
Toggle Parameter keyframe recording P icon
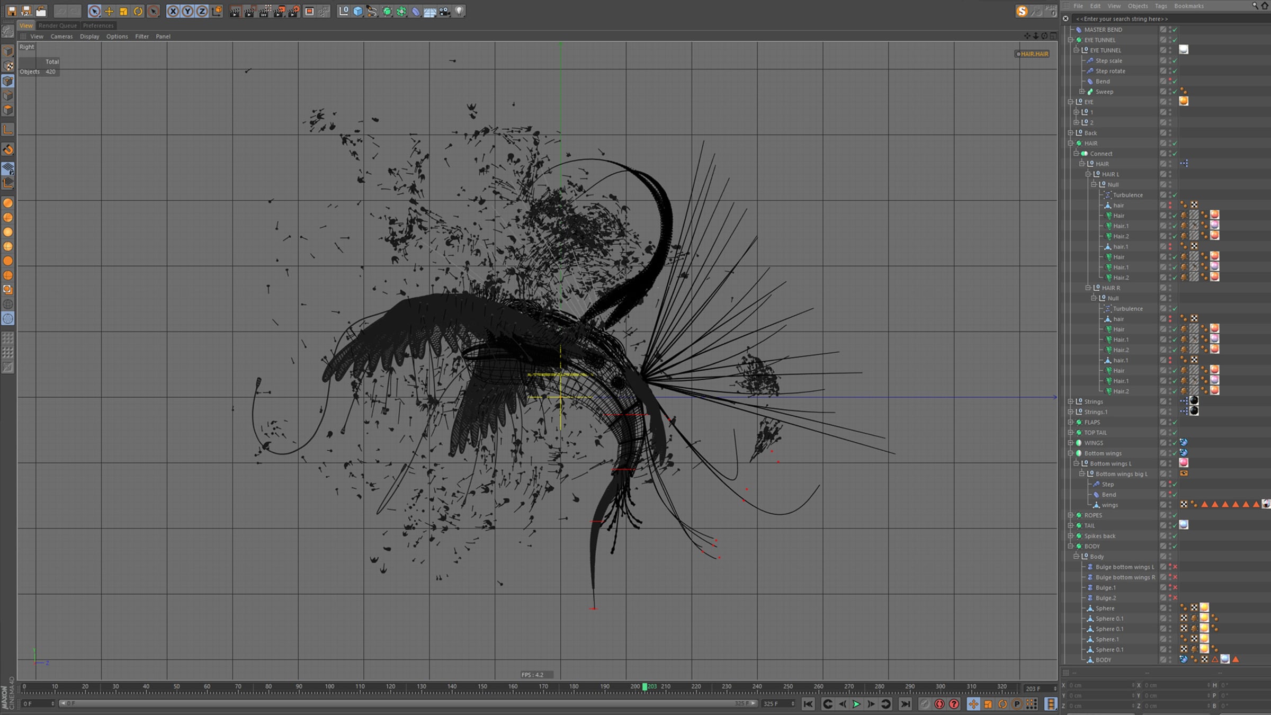click(x=1017, y=704)
